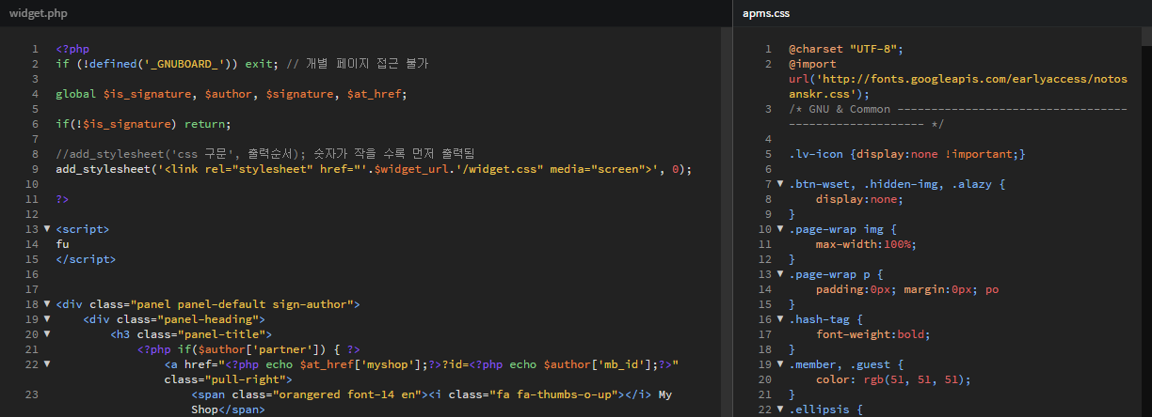
Task: Click line number 5 in apms.css gutter
Action: pos(767,154)
